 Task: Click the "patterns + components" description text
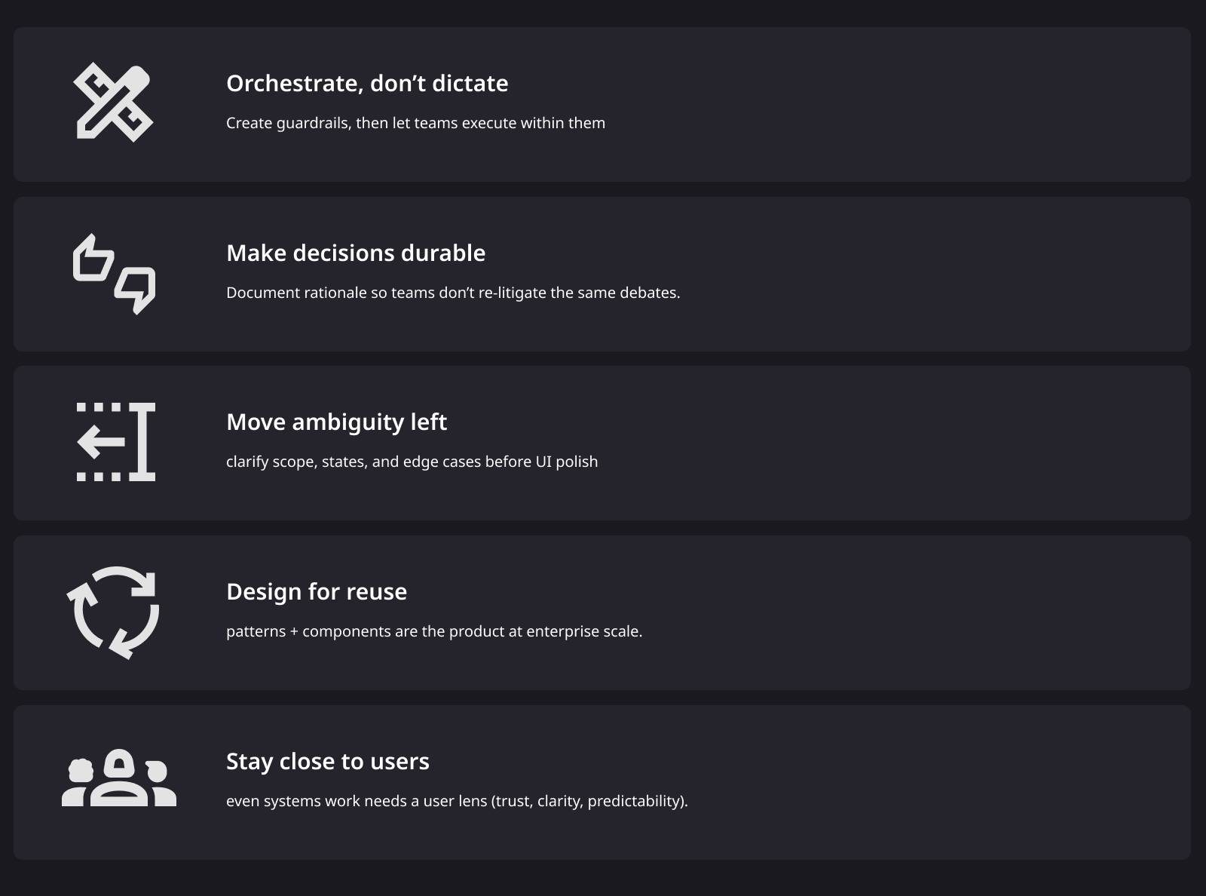[x=434, y=631]
